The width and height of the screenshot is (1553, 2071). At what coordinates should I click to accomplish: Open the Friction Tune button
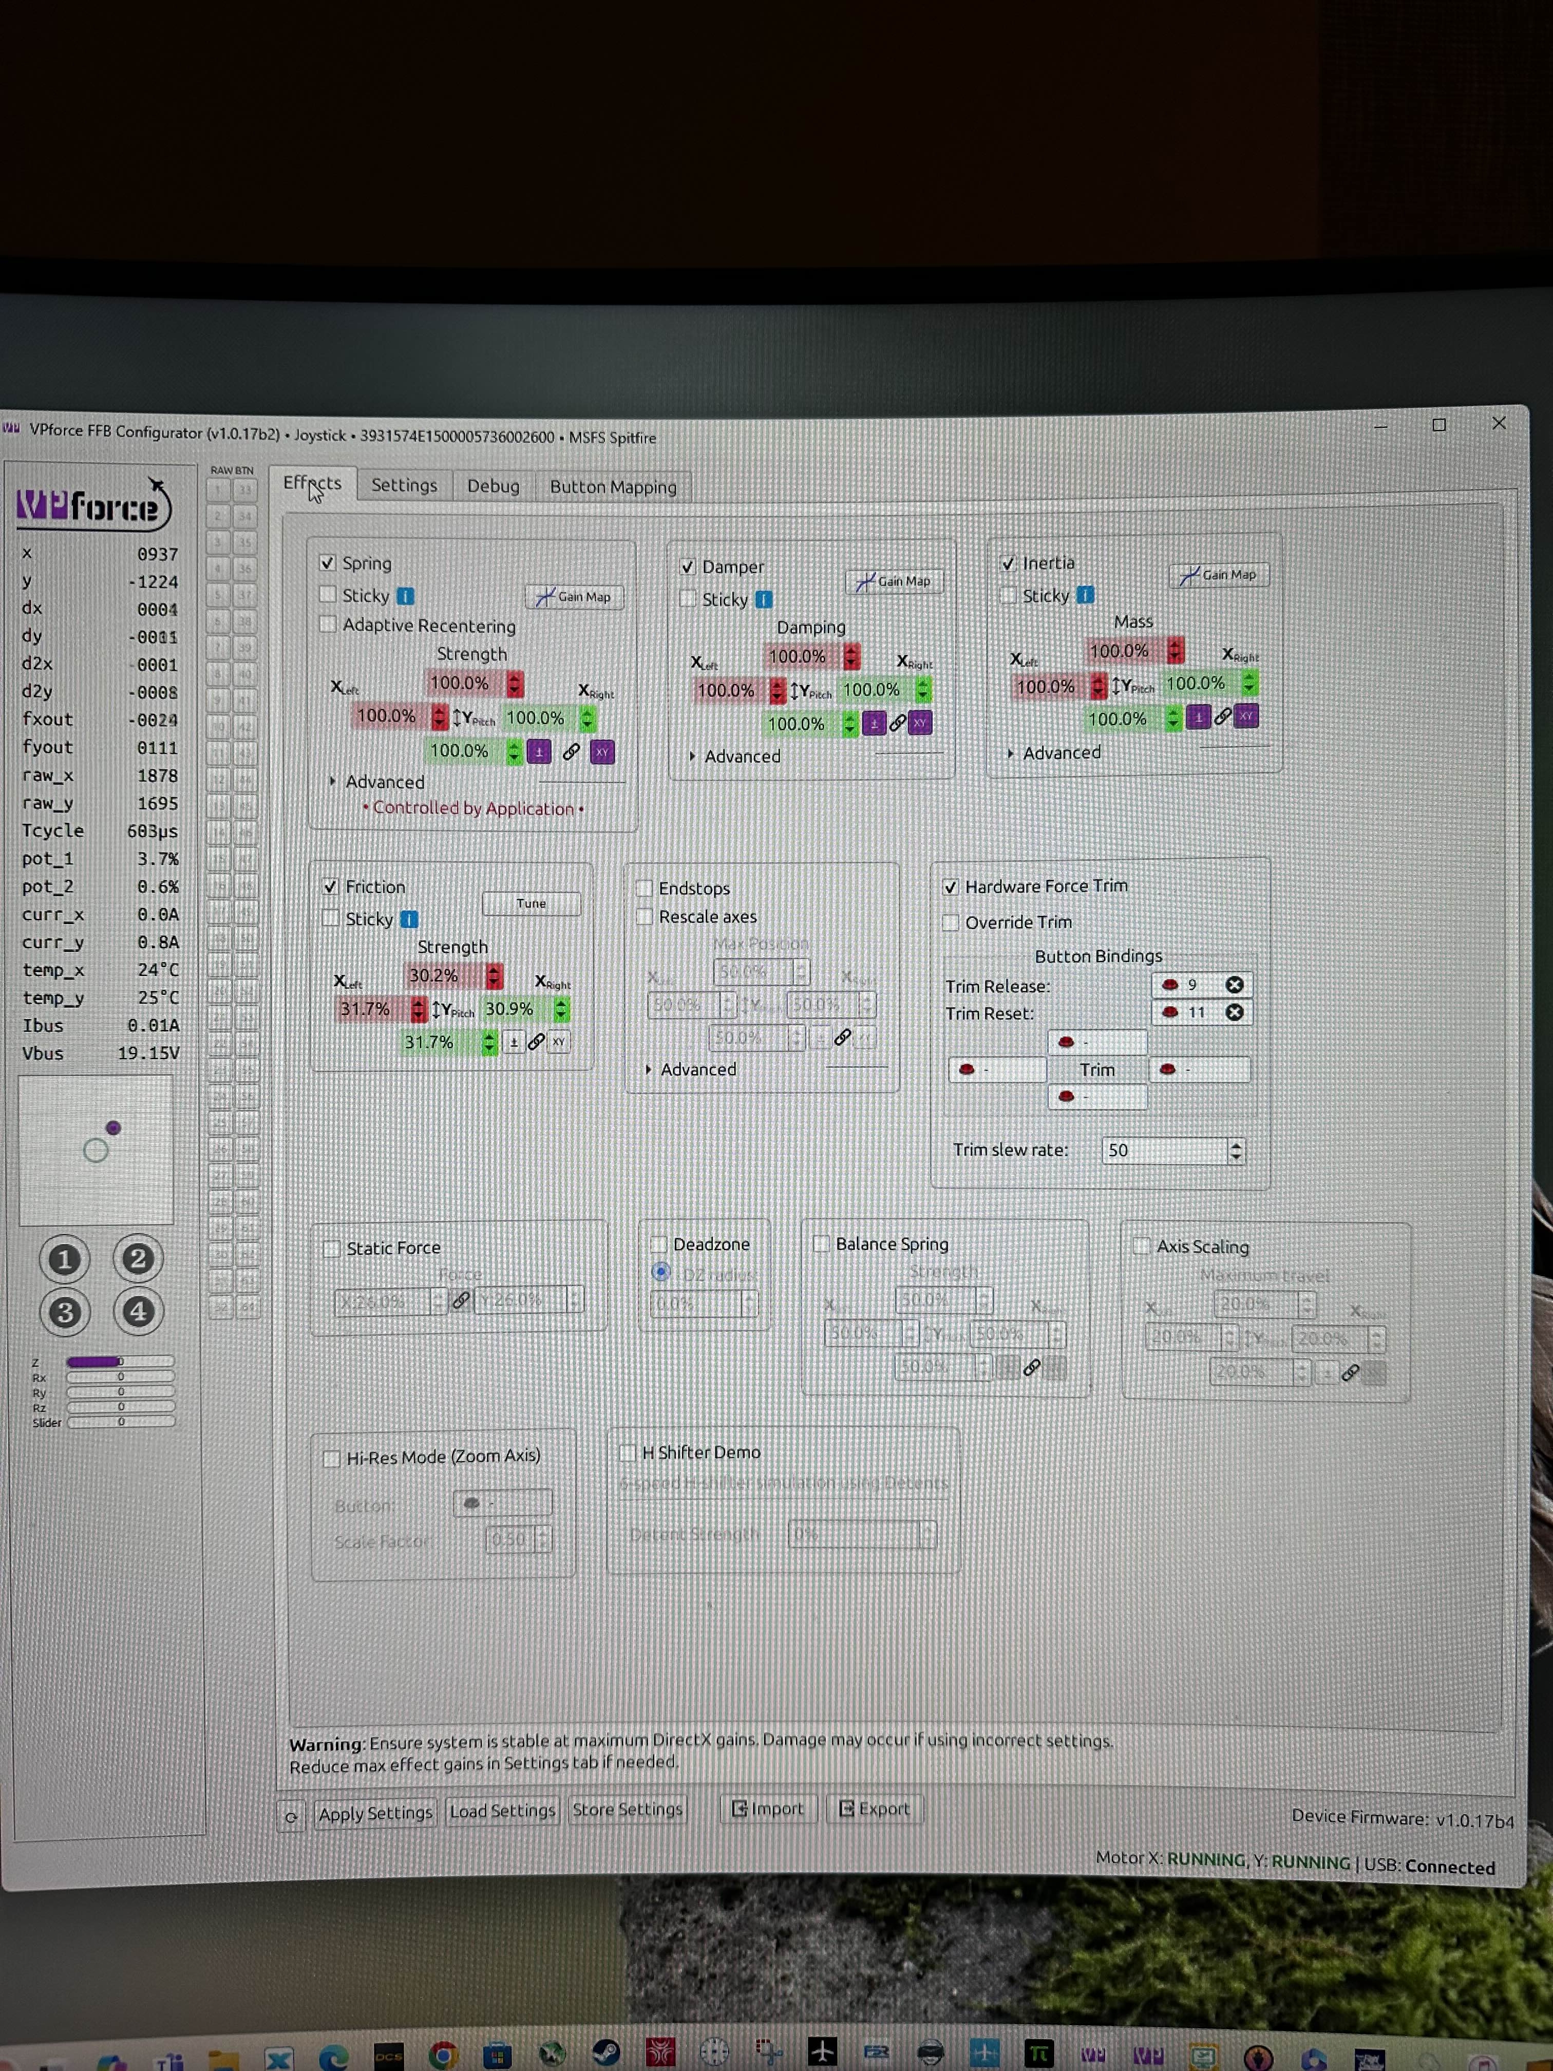tap(531, 903)
